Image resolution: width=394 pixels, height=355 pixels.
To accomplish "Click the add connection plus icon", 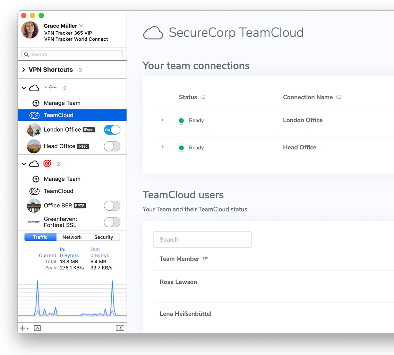I will [x=23, y=328].
